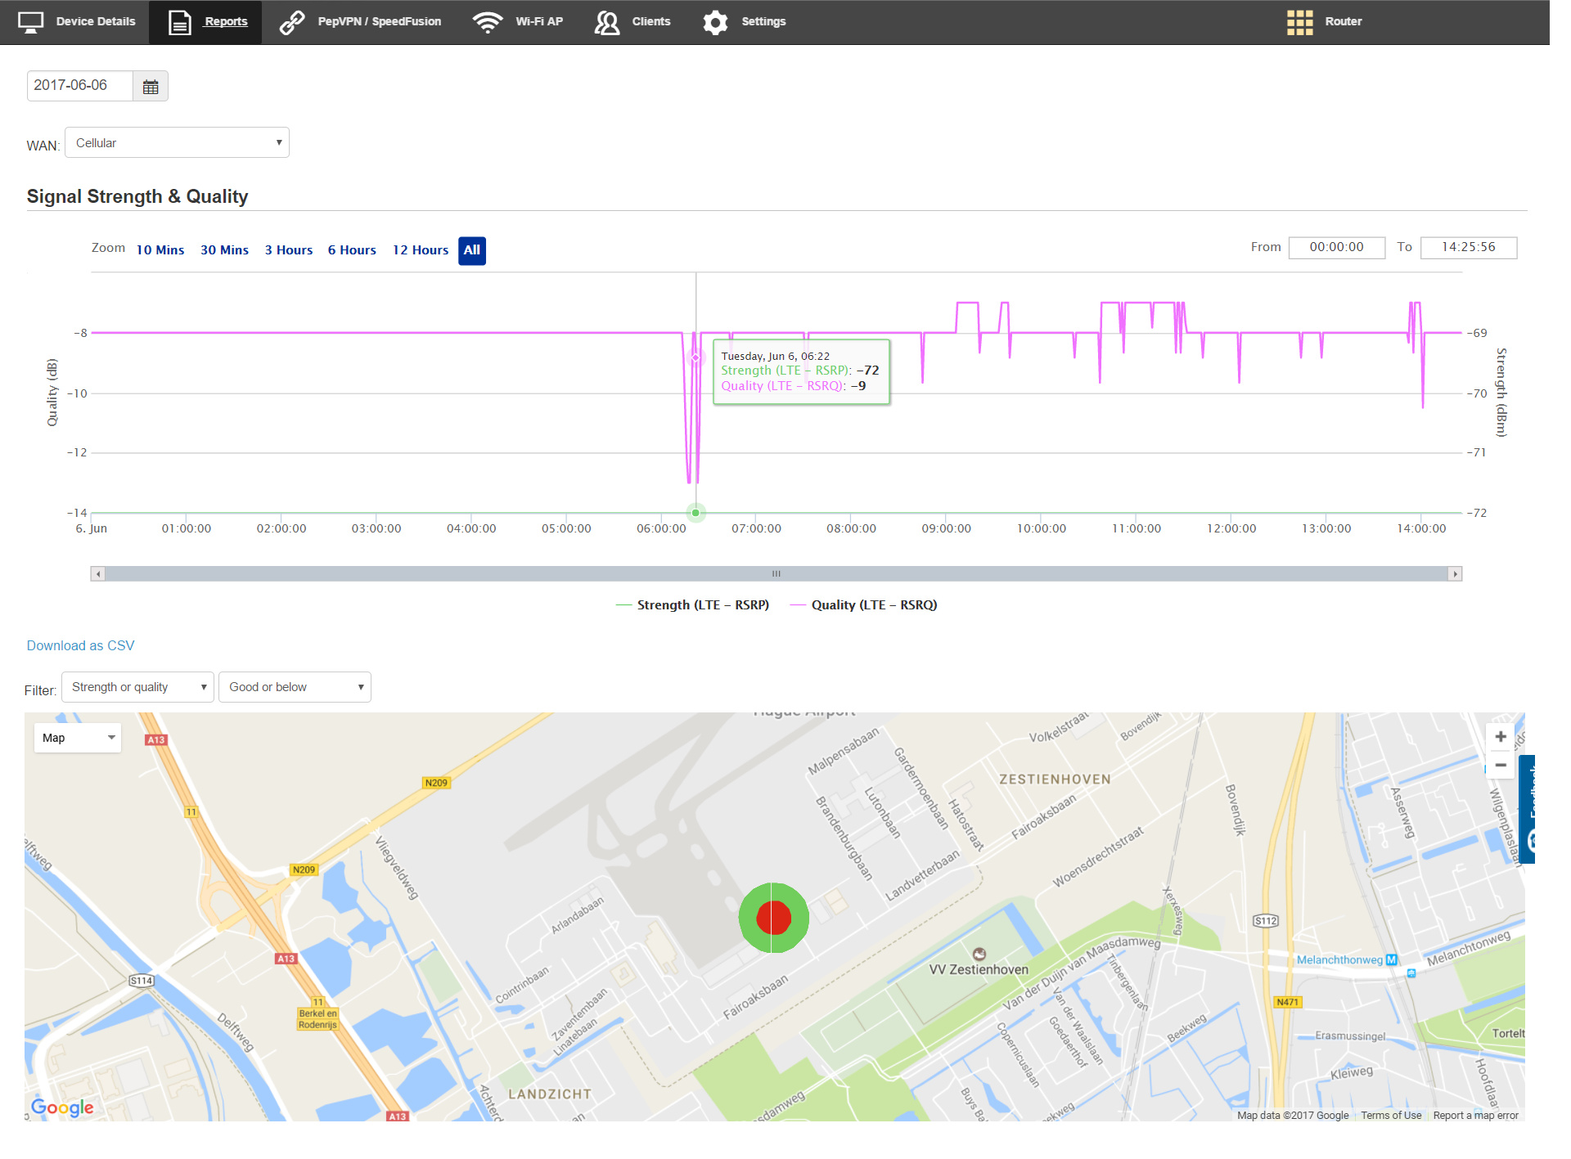The width and height of the screenshot is (1571, 1159).
Task: Set chart zoom to 12 Hours
Action: point(421,250)
